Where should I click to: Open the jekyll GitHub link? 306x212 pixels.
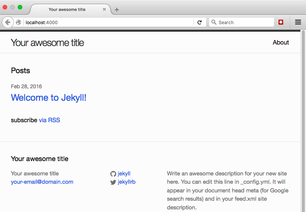click(124, 174)
